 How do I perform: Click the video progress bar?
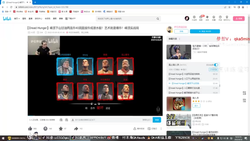click(x=95, y=115)
